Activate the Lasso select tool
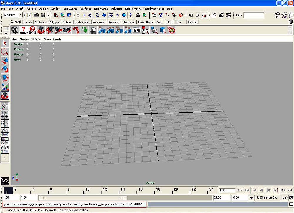294x213 pixels. coord(5,52)
